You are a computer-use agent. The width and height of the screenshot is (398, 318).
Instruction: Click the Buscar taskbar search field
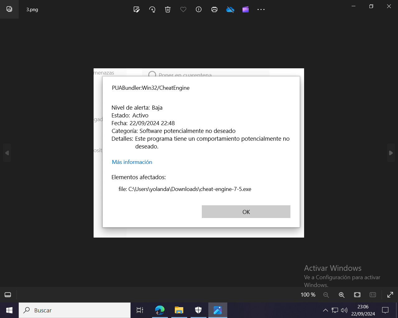[x=75, y=310]
